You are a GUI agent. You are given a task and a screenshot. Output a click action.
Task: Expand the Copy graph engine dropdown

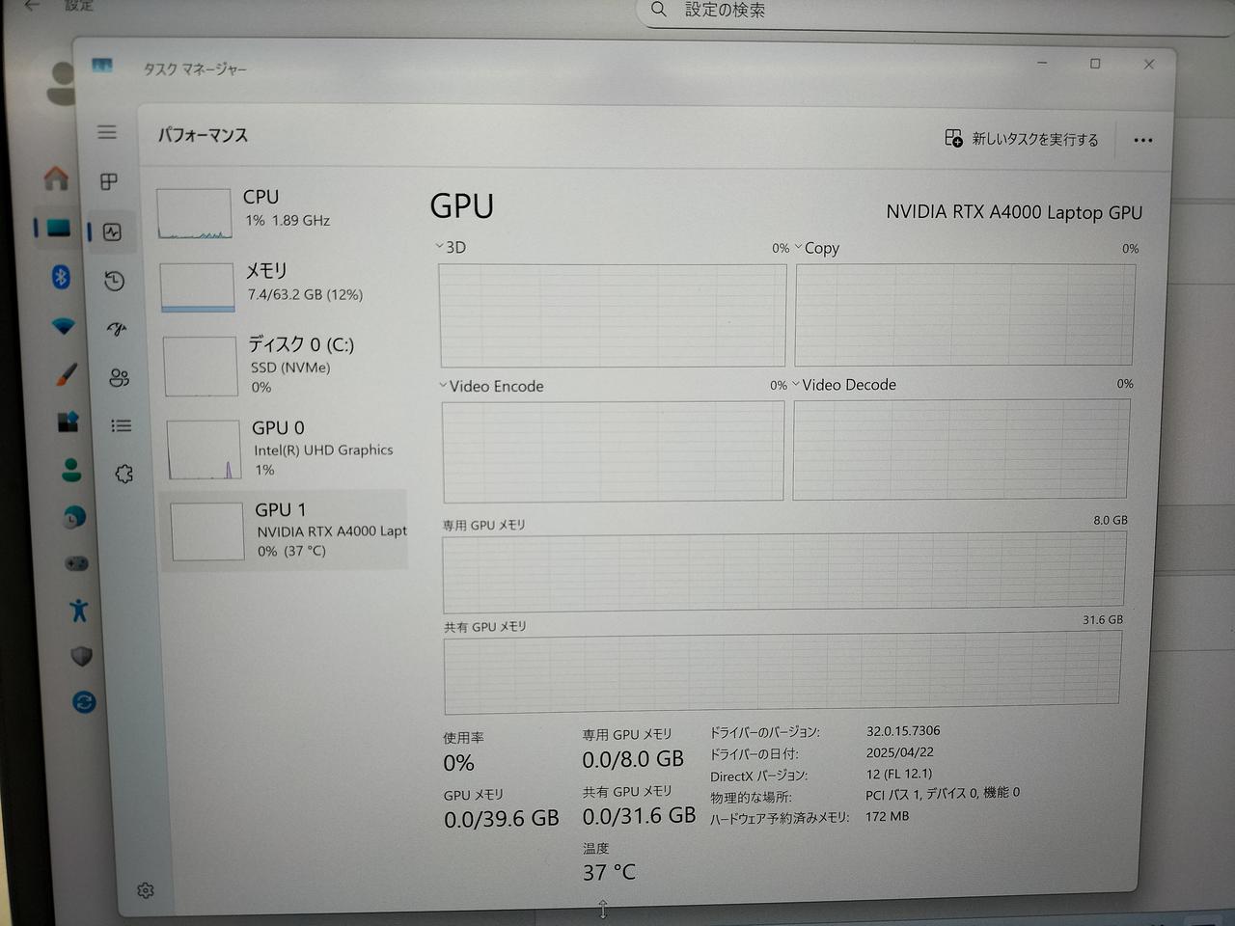click(x=816, y=249)
